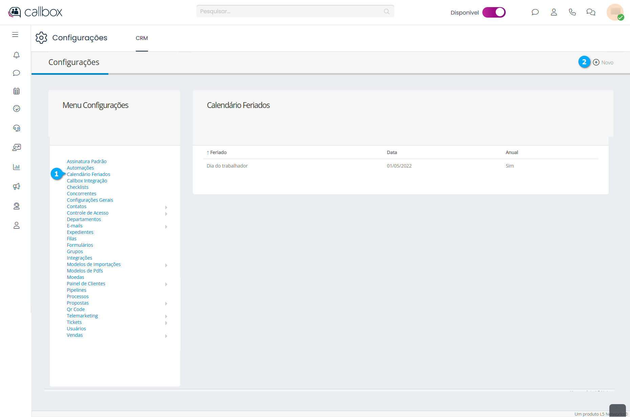The height and width of the screenshot is (417, 630).
Task: Open the user avatar profile picture
Action: pyautogui.click(x=615, y=12)
